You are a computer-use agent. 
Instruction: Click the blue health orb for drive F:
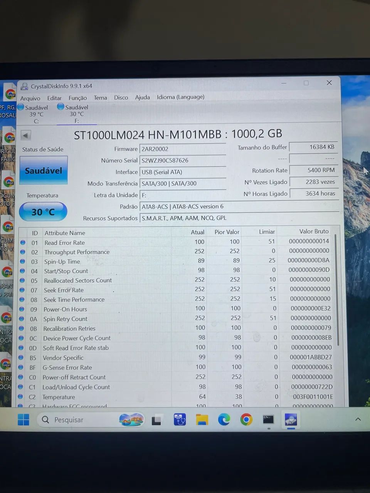pos(61,106)
